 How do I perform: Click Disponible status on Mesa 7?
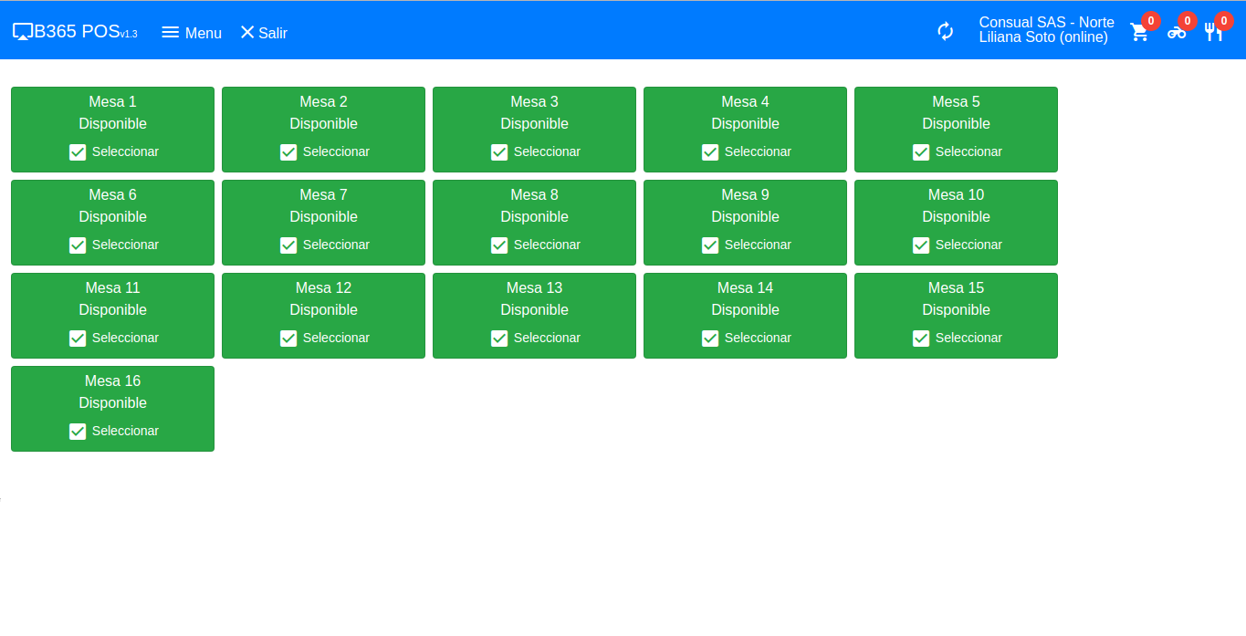(x=324, y=217)
